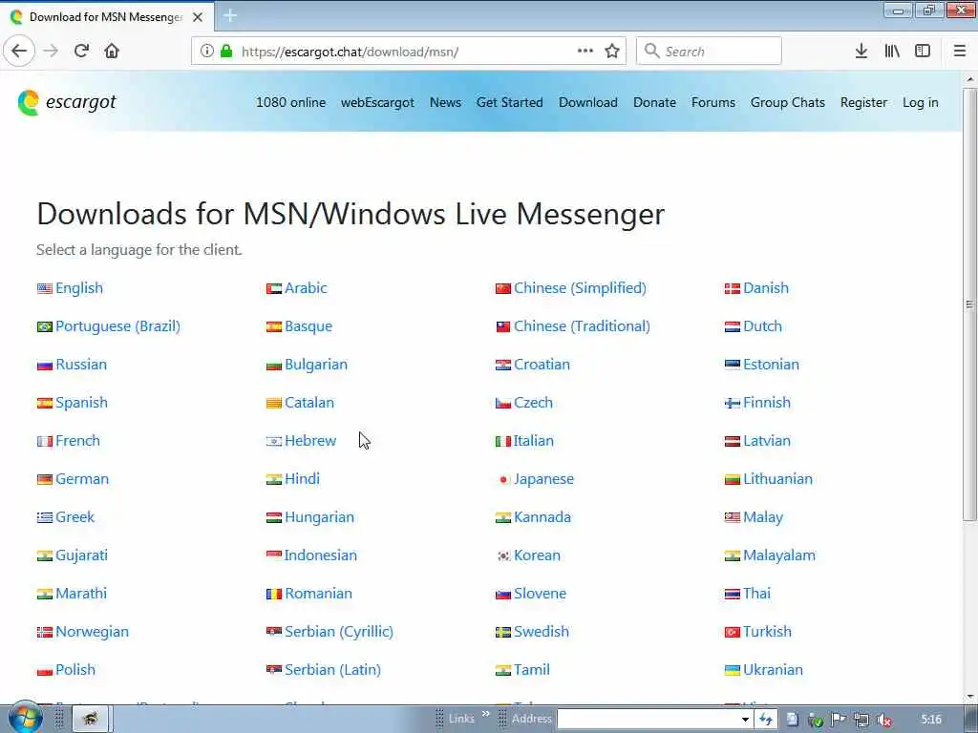Image resolution: width=978 pixels, height=733 pixels.
Task: Select the Spanish language link
Action: pos(82,403)
